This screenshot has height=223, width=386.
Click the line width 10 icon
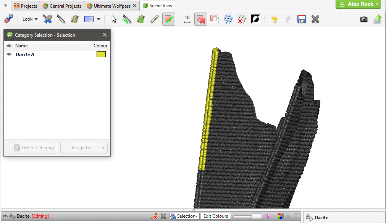point(187,19)
